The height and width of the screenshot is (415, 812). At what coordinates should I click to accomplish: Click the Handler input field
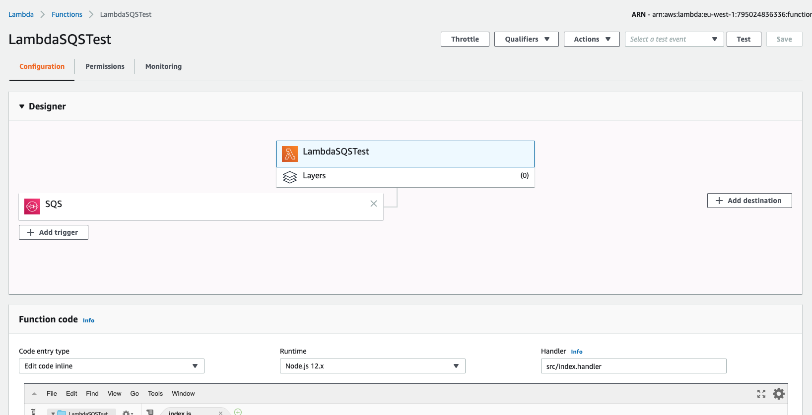[x=633, y=366]
